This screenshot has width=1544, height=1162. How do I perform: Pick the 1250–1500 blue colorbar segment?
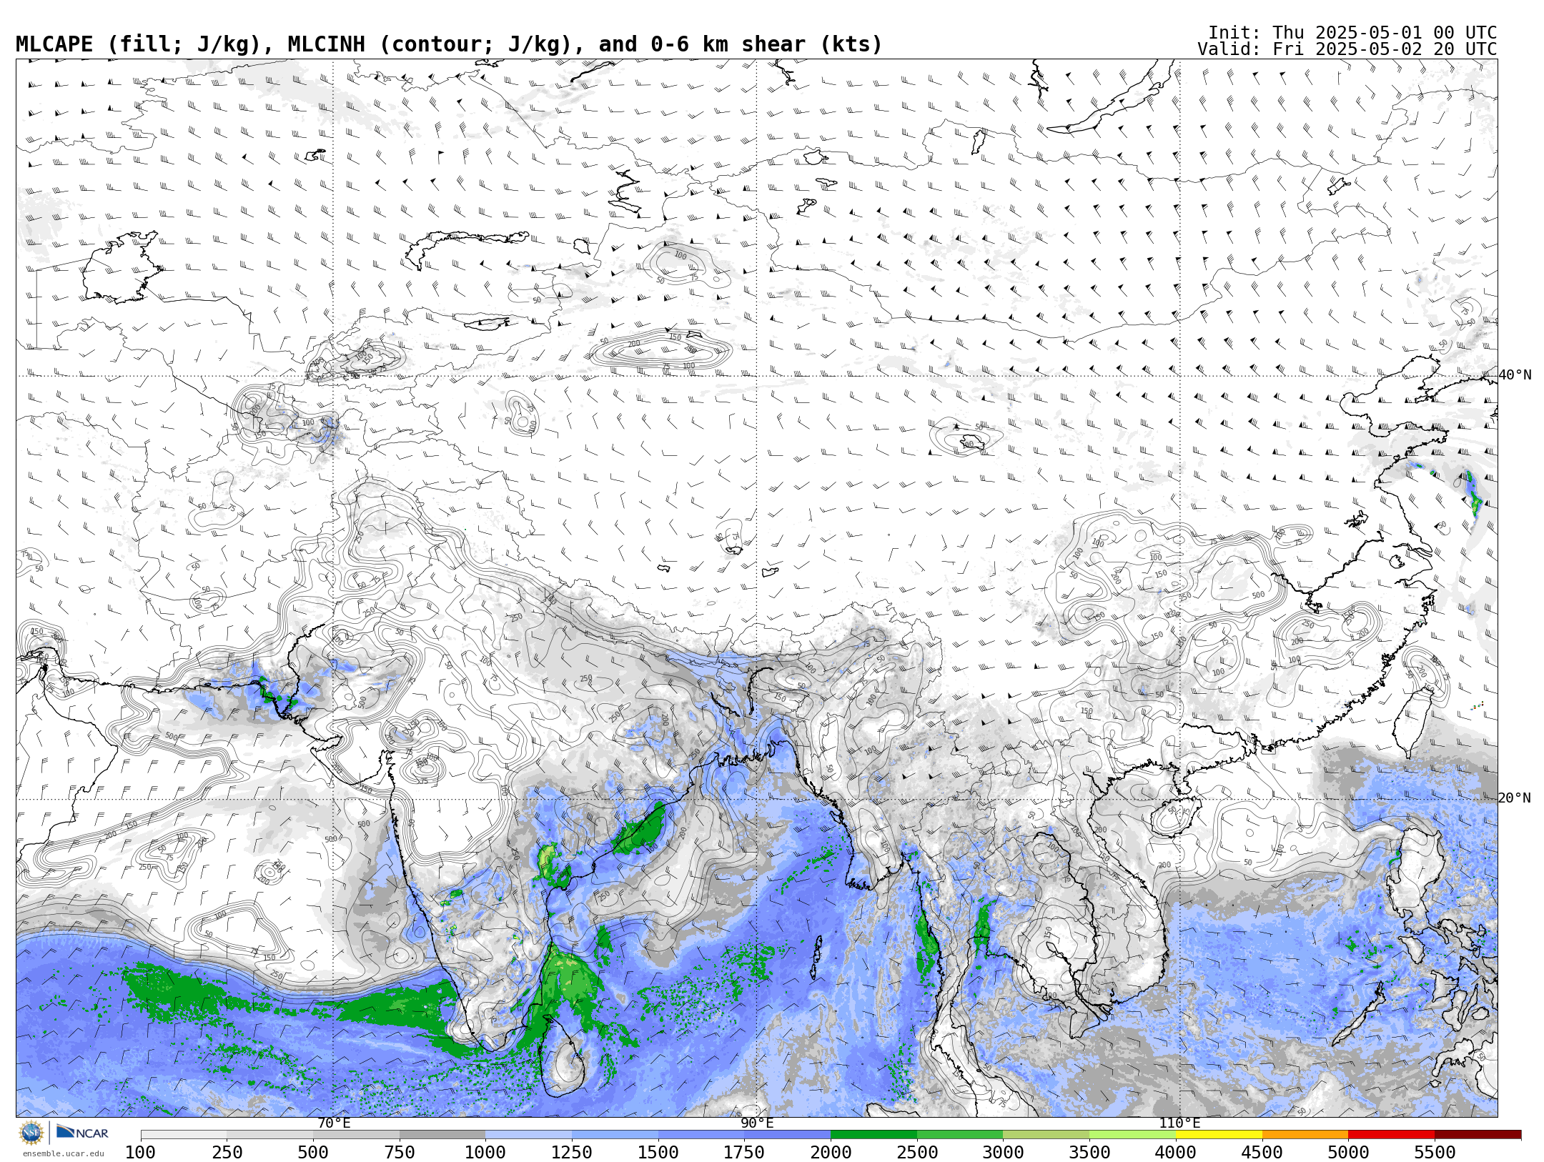(x=615, y=1134)
